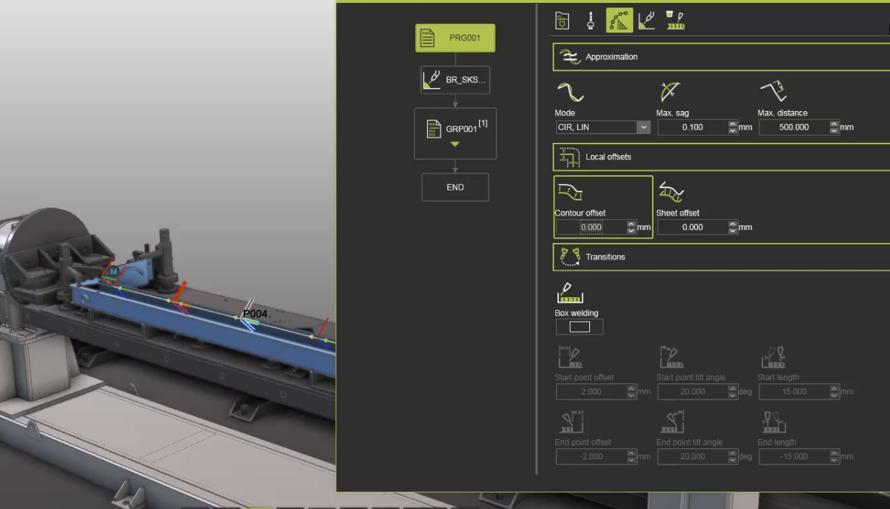Screen dimensions: 890x509
Task: Click the Sheet offset icon
Action: coord(671,192)
